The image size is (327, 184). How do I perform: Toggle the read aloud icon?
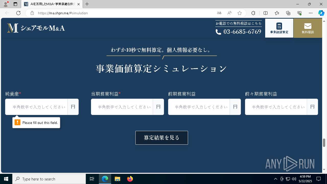229,13
